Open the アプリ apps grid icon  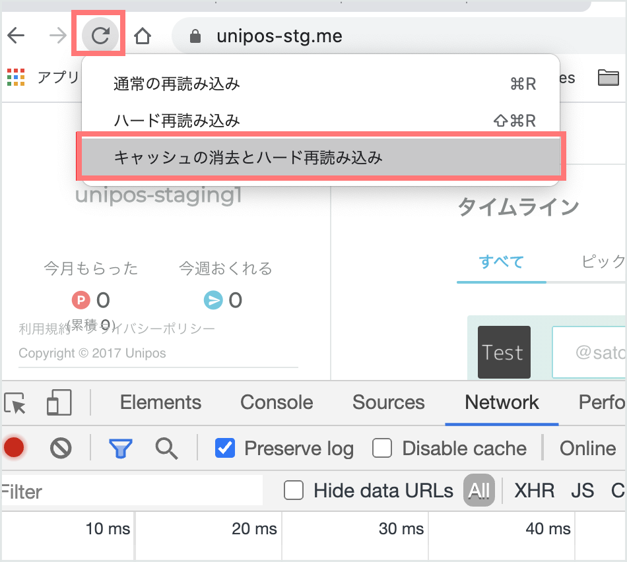pos(16,77)
